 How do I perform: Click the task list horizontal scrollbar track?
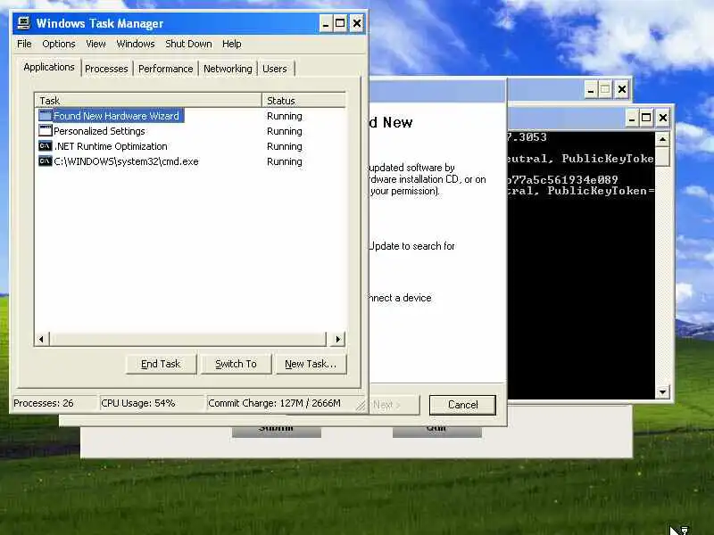[187, 339]
